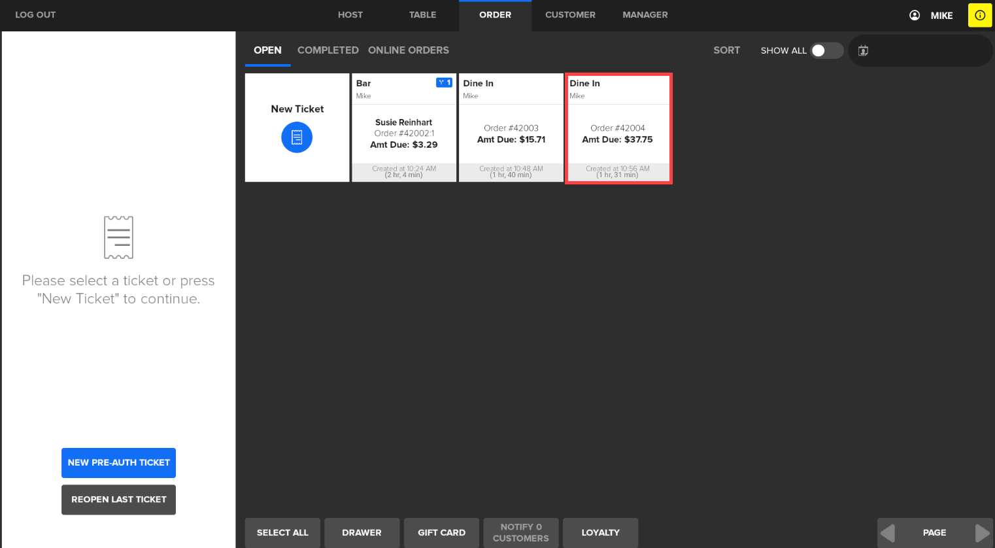Click the yellow info icon
The width and height of the screenshot is (995, 548).
[979, 15]
